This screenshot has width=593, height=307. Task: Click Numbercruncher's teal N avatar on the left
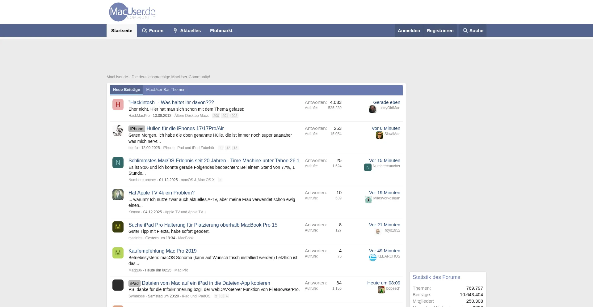click(x=118, y=163)
